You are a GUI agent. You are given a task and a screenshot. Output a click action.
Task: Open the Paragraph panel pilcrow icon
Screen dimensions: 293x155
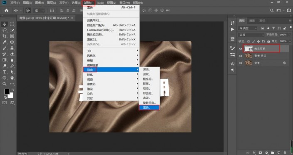pyautogui.click(x=232, y=70)
